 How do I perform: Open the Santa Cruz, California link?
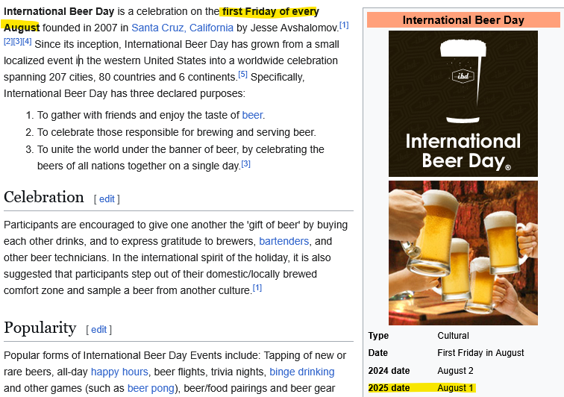pyautogui.click(x=182, y=28)
